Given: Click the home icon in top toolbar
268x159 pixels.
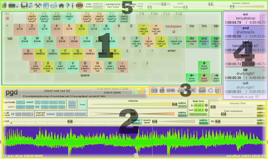Looking at the screenshot, I should point(61,5).
